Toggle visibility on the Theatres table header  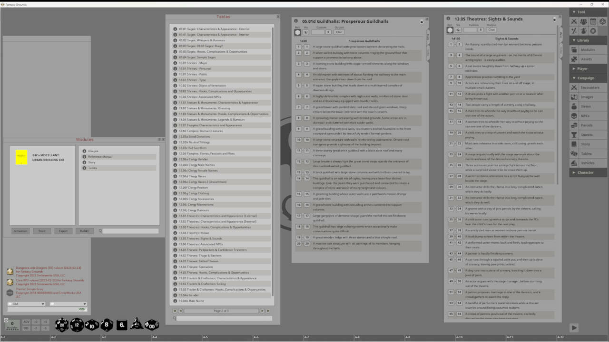point(458,30)
